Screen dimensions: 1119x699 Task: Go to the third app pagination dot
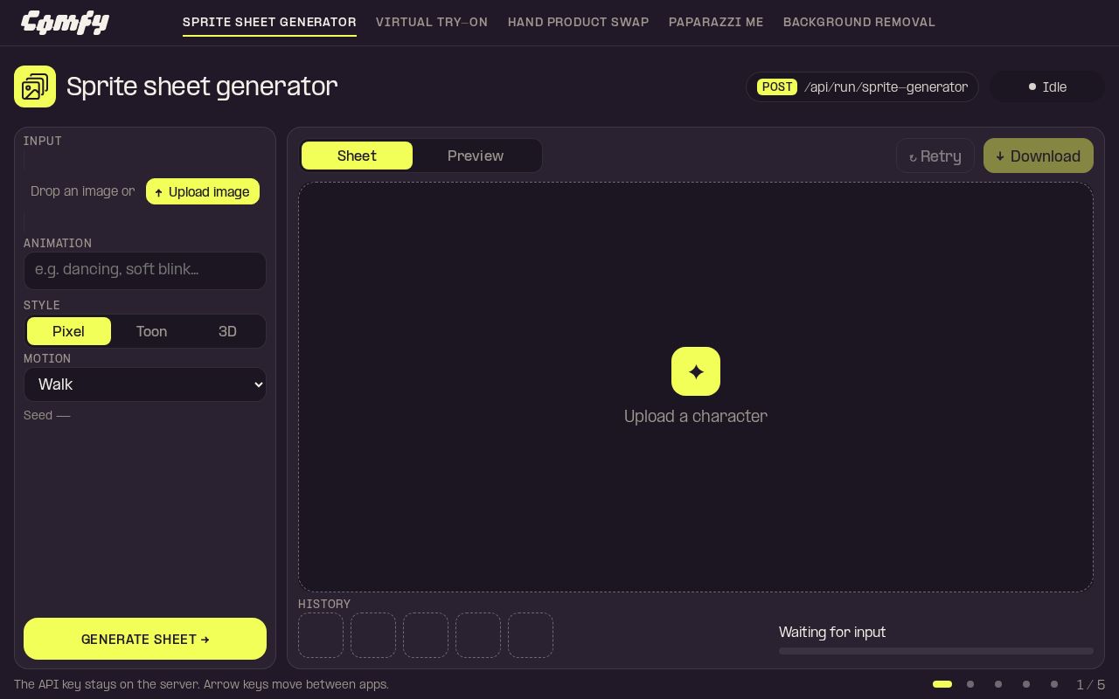click(998, 684)
